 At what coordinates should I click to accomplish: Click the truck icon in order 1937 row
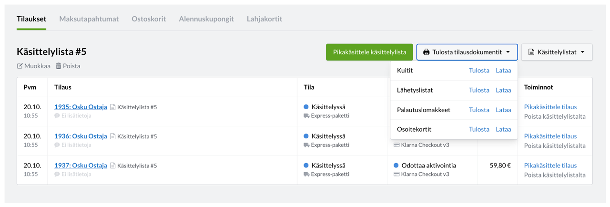(306, 174)
